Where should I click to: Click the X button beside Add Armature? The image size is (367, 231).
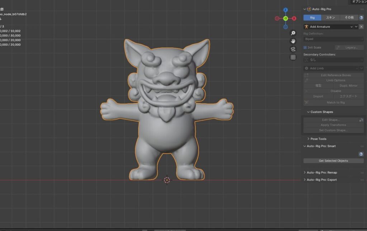click(361, 27)
